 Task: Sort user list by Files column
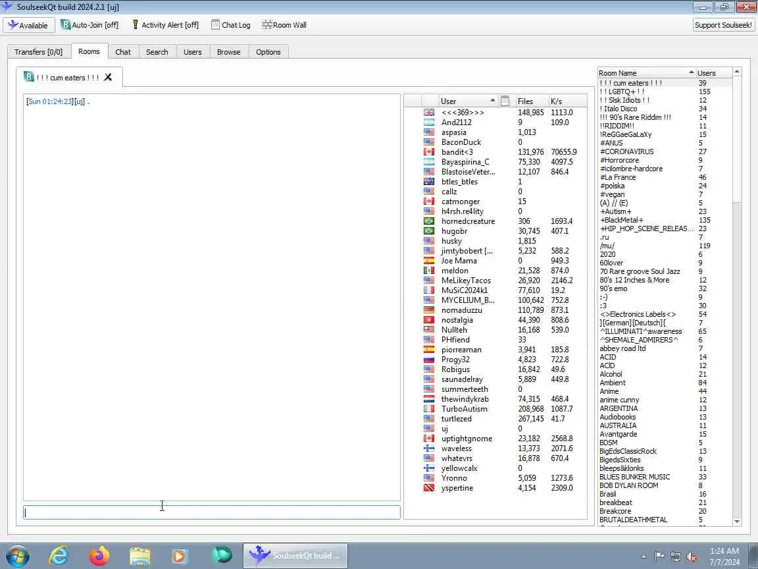[x=531, y=101]
